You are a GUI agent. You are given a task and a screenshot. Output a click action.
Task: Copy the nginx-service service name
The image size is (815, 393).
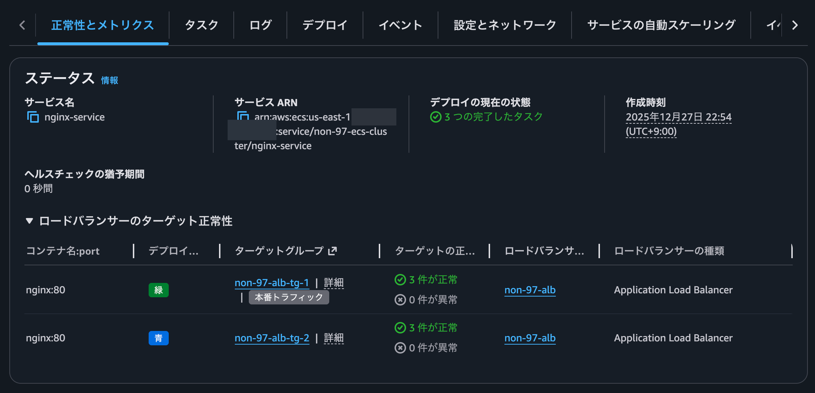pyautogui.click(x=33, y=117)
